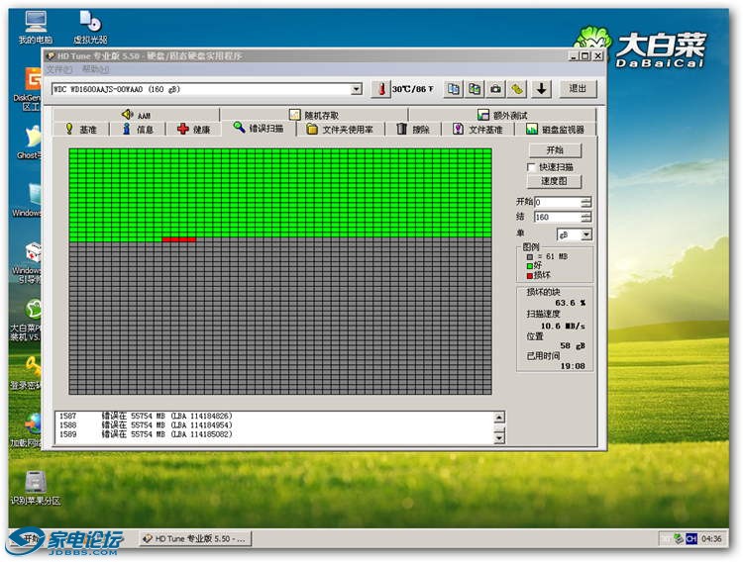743x562 pixels.
Task: Enable the 快速扫描 quick scan checkbox
Action: click(x=531, y=167)
